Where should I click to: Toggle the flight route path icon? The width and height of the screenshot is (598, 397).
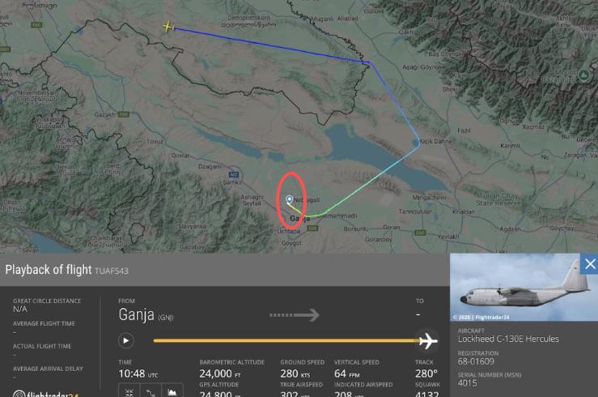point(151,391)
